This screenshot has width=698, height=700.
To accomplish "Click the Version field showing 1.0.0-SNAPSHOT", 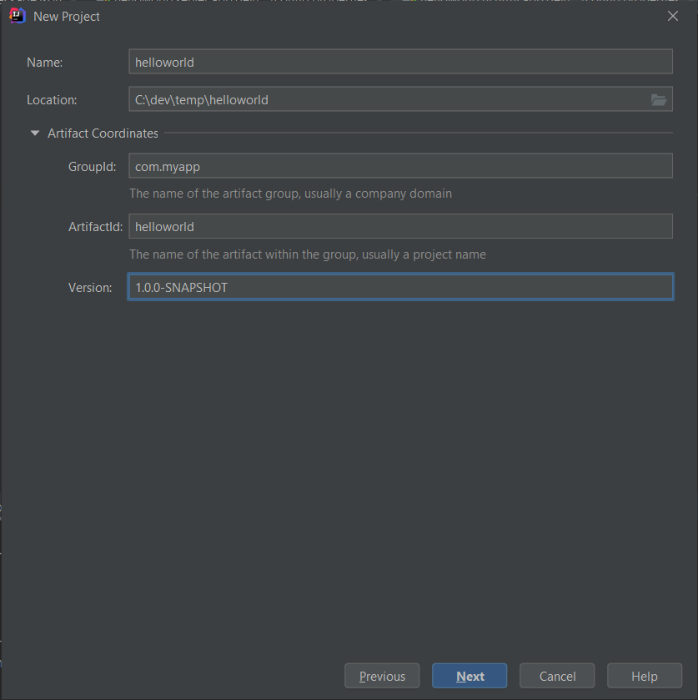I will pyautogui.click(x=400, y=287).
